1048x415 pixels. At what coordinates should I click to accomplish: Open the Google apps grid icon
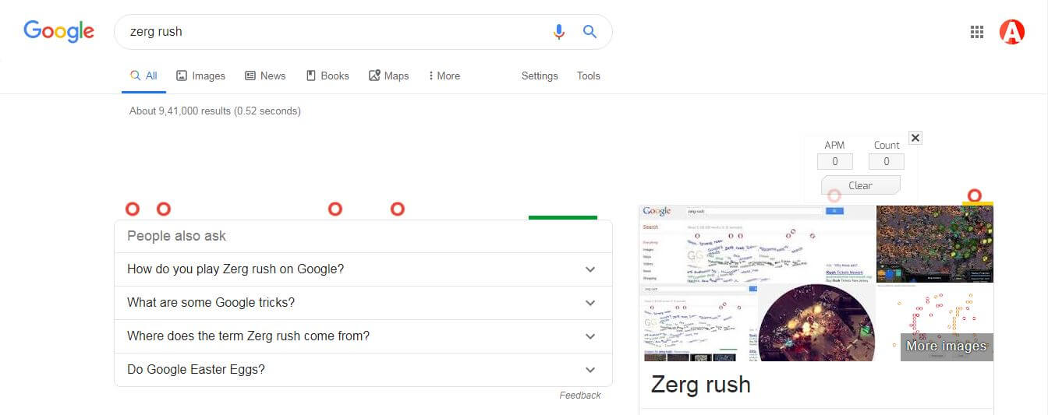[976, 32]
